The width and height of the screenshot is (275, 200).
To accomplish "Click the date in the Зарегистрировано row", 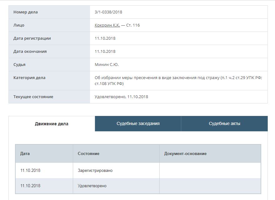I will [30, 171].
